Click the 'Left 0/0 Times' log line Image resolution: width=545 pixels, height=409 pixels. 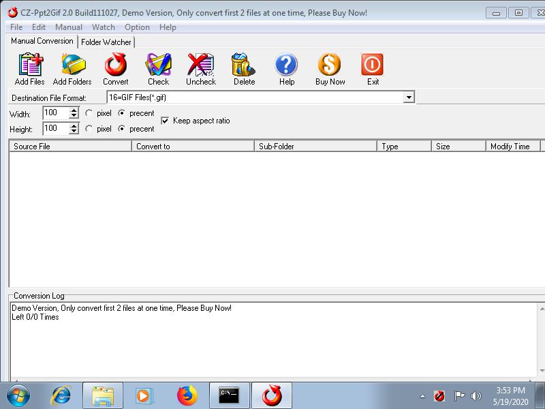point(35,317)
